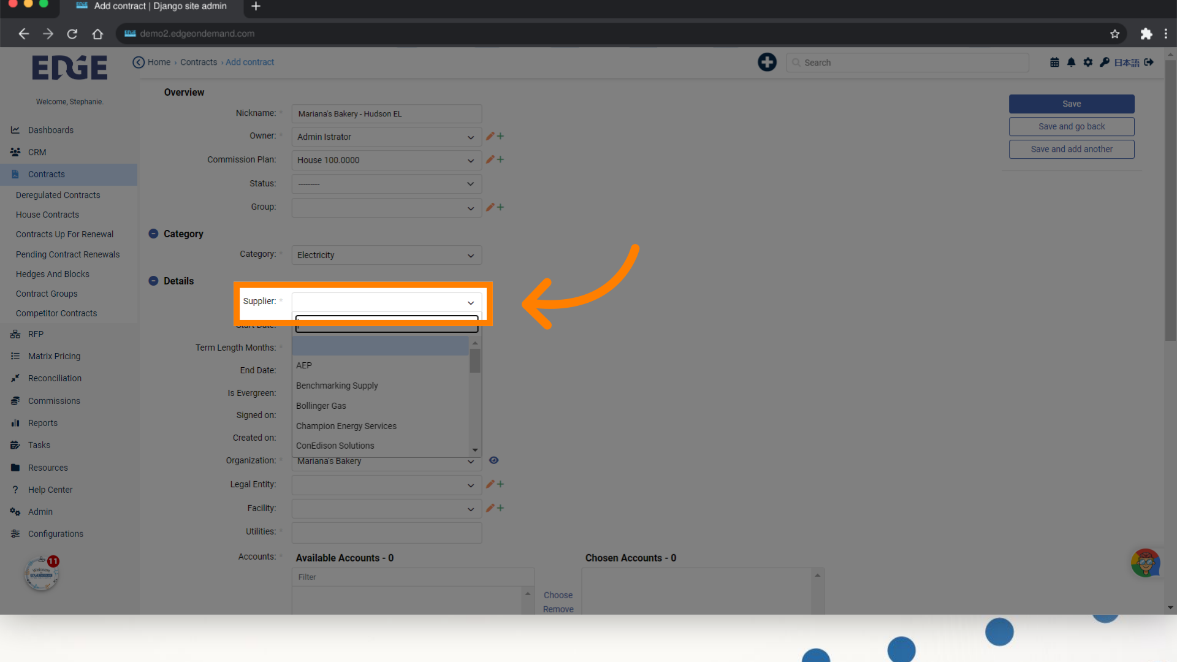Click Save and add another
The image size is (1177, 662).
1072,149
